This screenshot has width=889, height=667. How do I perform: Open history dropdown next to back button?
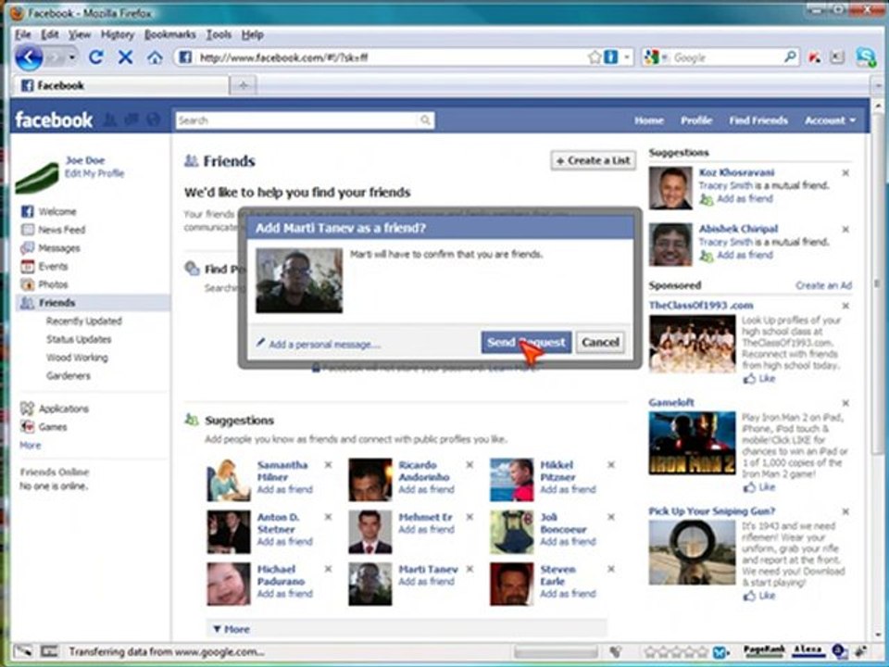coord(72,57)
